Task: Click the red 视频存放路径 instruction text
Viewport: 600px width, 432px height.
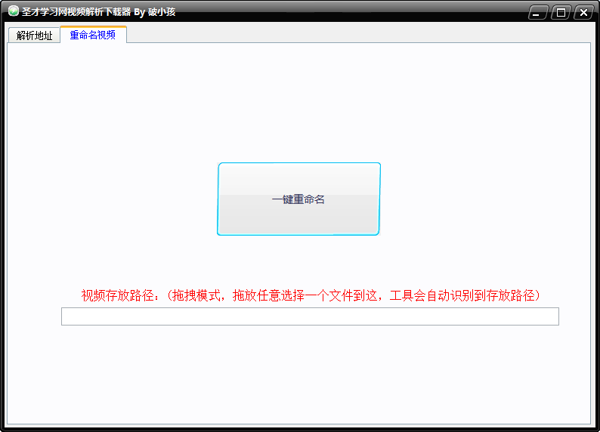Action: click(311, 295)
